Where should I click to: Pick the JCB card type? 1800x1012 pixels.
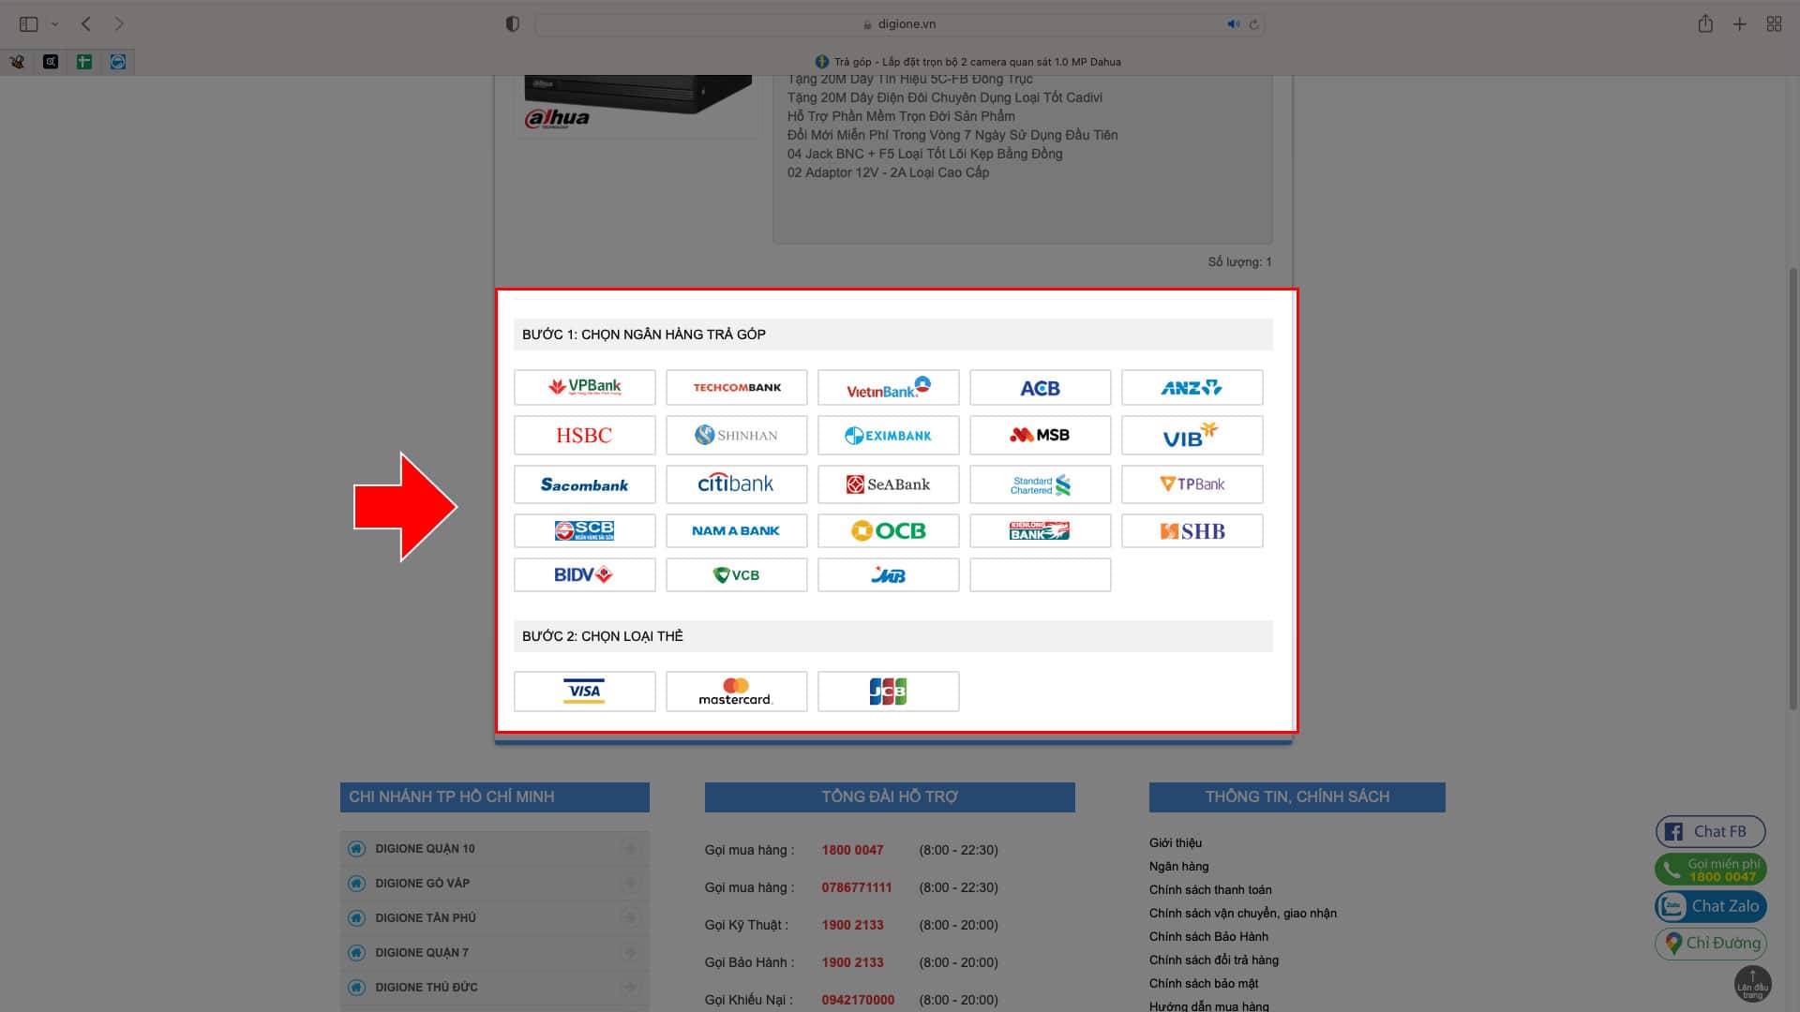[x=888, y=692]
